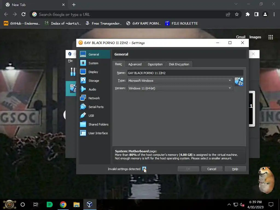Open Task View on taskbar
The image size is (280, 210).
(x=36, y=205)
